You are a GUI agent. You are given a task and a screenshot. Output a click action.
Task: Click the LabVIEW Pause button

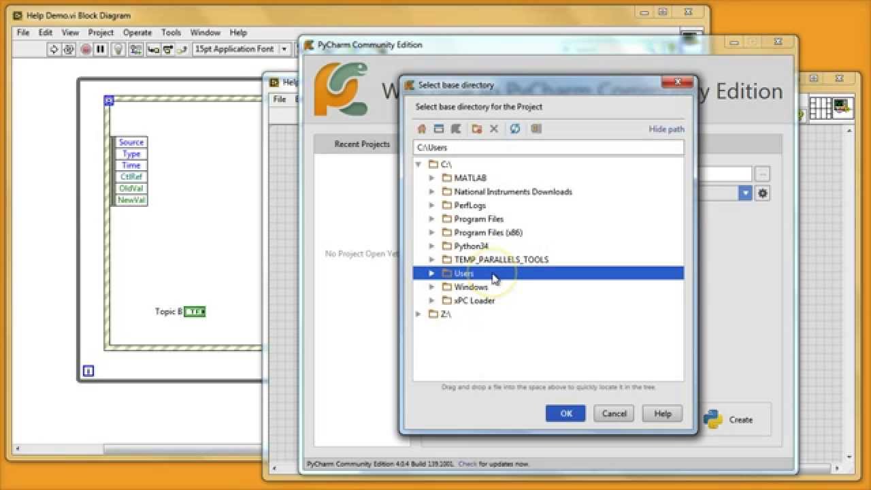100,49
